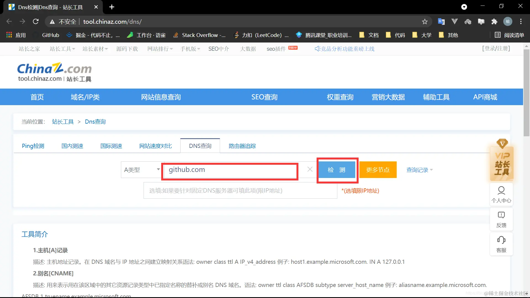Click the 检测 detect button
This screenshot has height=298, width=530.
[337, 170]
